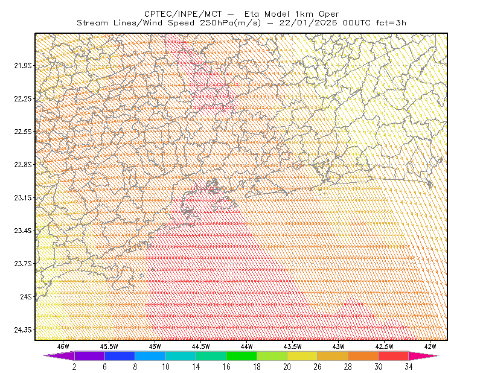Click the teal-green 14-16 legend segment
Image resolution: width=483 pixels, height=373 pixels.
[x=211, y=355]
